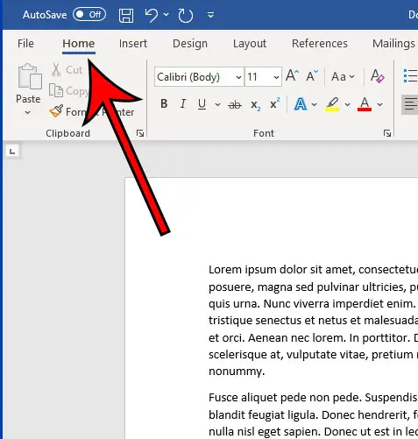418x439 pixels.
Task: Open the Insert tab
Action: [x=133, y=44]
